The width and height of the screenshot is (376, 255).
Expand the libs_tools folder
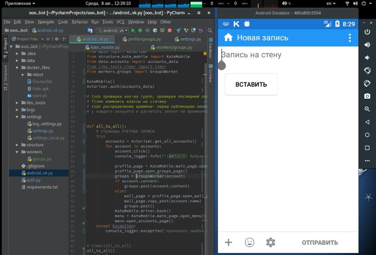17,103
